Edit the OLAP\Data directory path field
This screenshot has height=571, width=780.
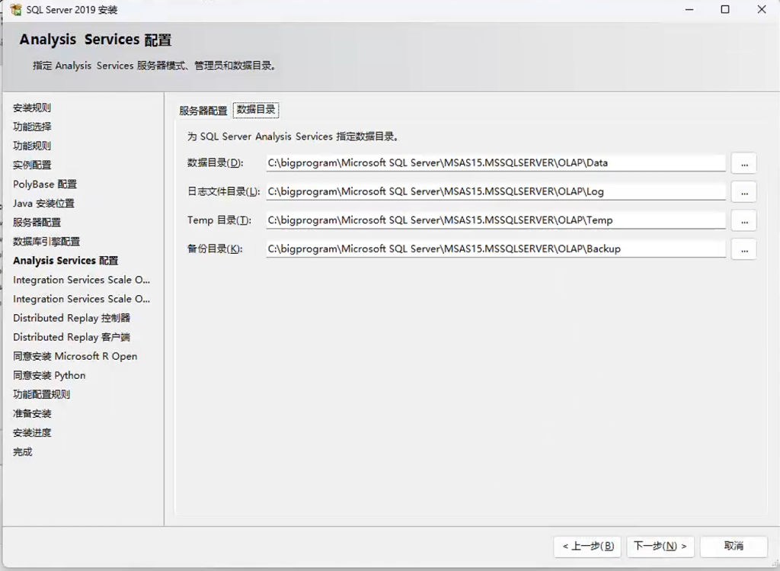[x=495, y=163]
